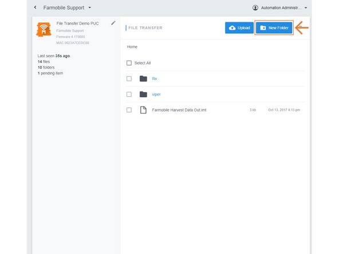
Task: Click the Rx folder icon
Action: [143, 78]
